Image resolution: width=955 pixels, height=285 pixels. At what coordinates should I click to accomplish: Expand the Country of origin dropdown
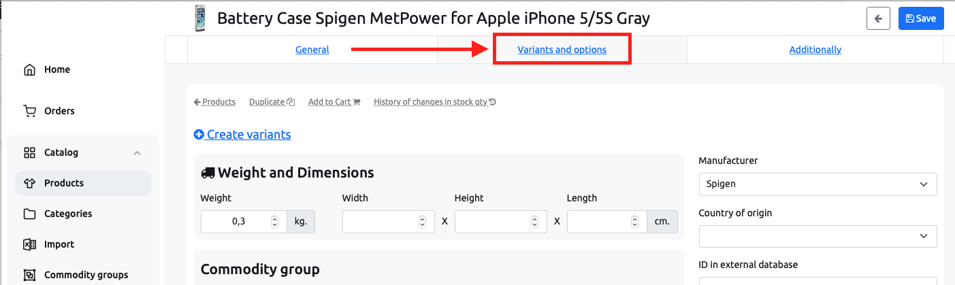tap(818, 236)
